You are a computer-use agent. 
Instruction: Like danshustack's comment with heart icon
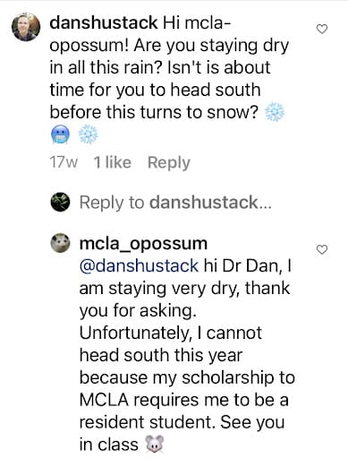pyautogui.click(x=322, y=29)
